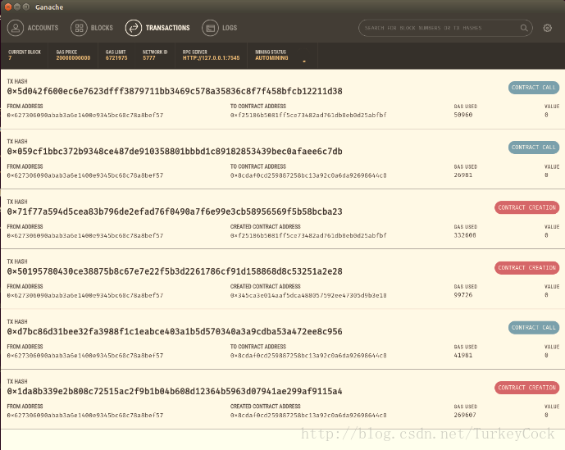Open the Accounts page icon
Viewport: 565px width, 450px height.
(x=16, y=28)
